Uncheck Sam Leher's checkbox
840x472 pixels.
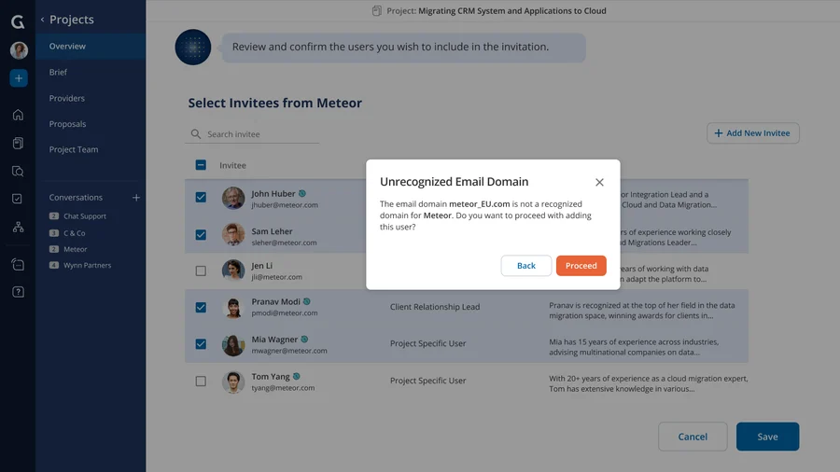pyautogui.click(x=201, y=235)
